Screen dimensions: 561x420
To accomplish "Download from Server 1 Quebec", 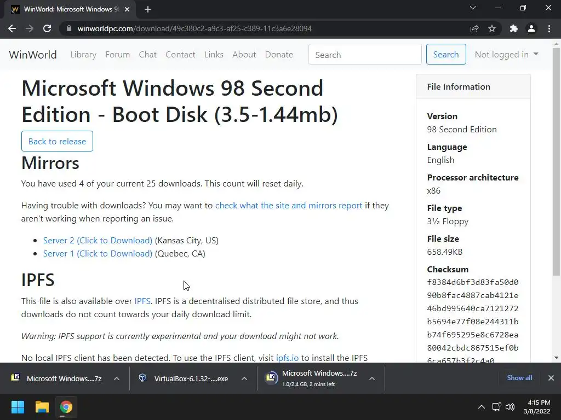I will [98, 254].
